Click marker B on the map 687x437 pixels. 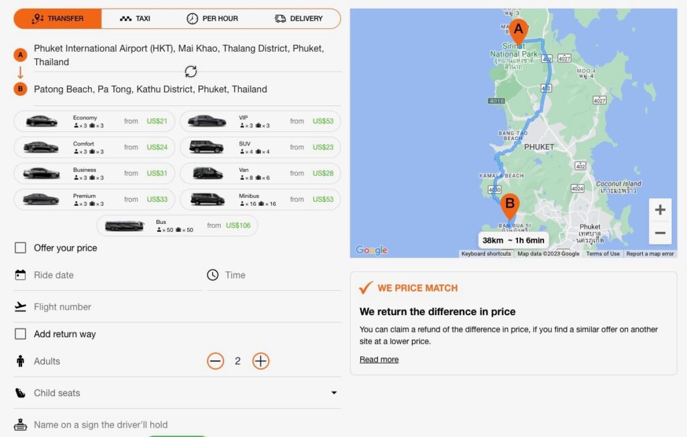point(510,204)
